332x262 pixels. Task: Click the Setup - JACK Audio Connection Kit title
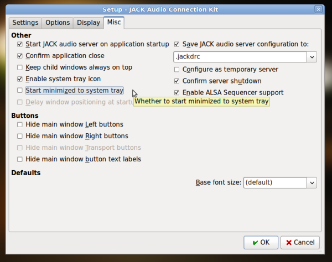[160, 10]
